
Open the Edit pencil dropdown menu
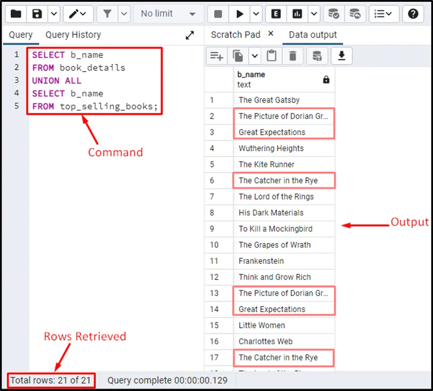click(78, 14)
